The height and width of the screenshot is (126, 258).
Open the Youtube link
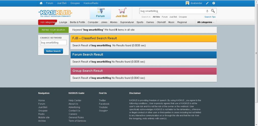click(103, 107)
